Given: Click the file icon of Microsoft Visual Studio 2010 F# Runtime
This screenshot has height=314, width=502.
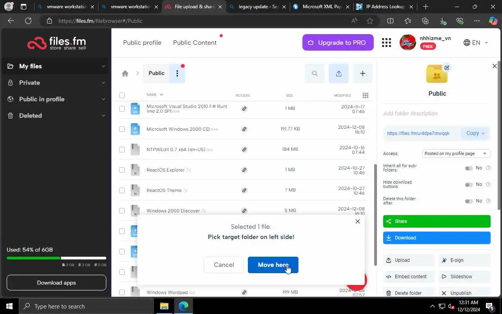Looking at the screenshot, I should (135, 109).
